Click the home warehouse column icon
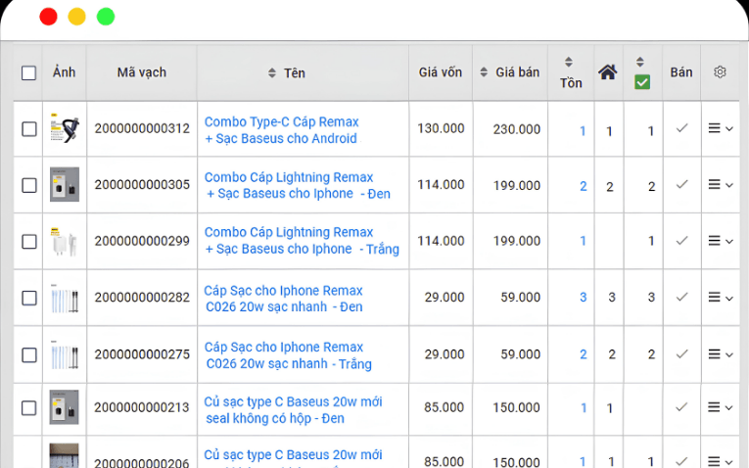This screenshot has height=468, width=749. [x=608, y=72]
